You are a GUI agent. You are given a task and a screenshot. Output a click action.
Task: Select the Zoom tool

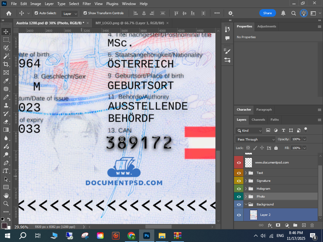(6, 204)
